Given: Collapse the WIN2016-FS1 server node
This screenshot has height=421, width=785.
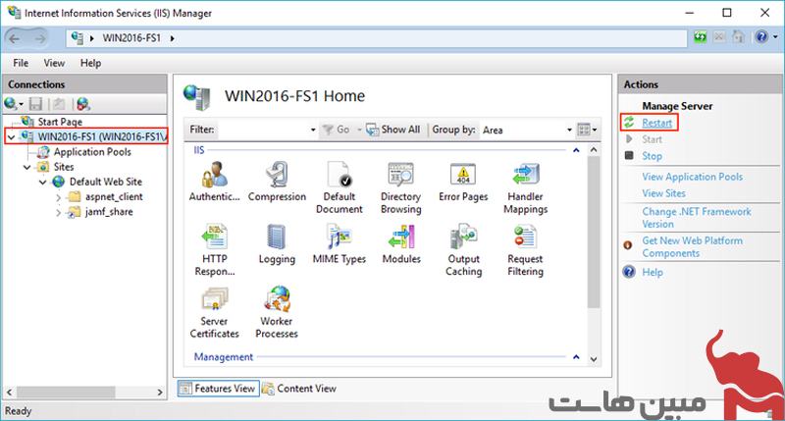Looking at the screenshot, I should pyautogui.click(x=12, y=136).
